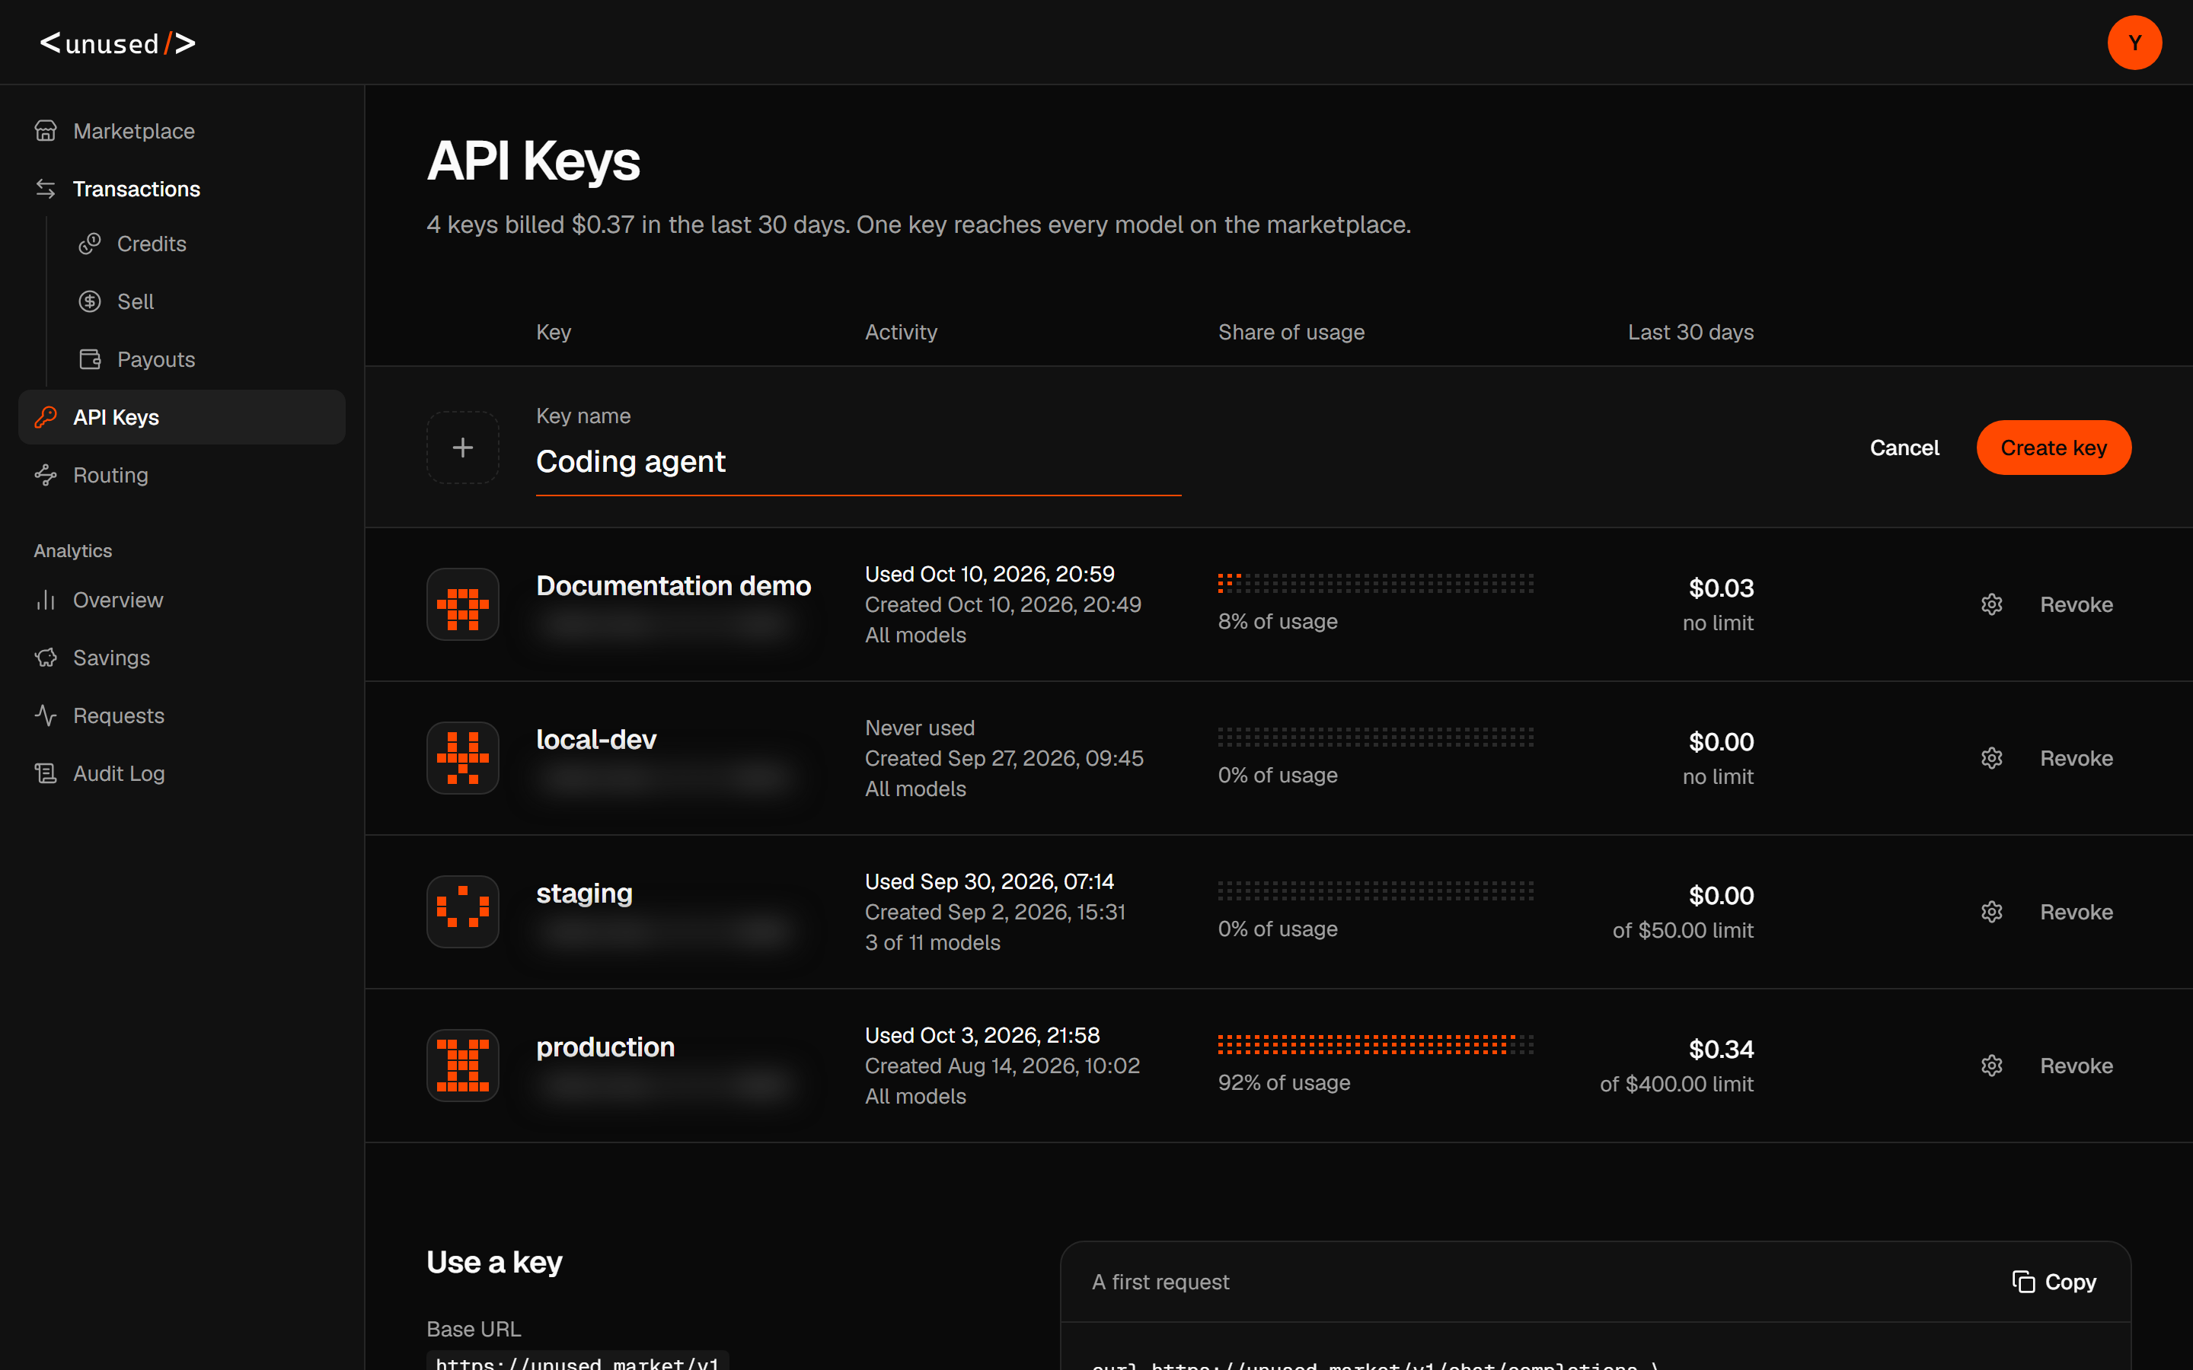Click the Create key button
This screenshot has height=1370, width=2193.
click(x=2054, y=448)
